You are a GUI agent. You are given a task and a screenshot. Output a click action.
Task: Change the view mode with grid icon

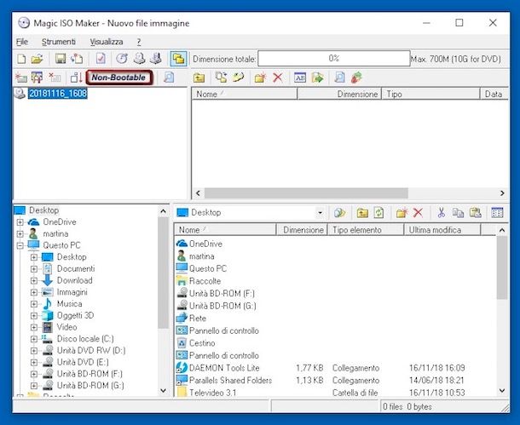click(x=497, y=213)
